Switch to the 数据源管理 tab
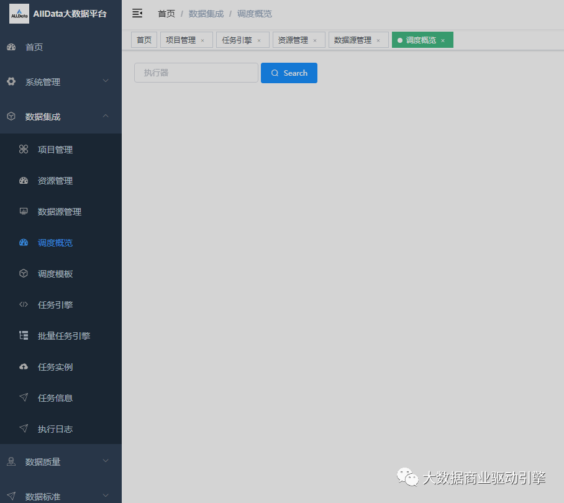This screenshot has height=503, width=564. coord(352,40)
